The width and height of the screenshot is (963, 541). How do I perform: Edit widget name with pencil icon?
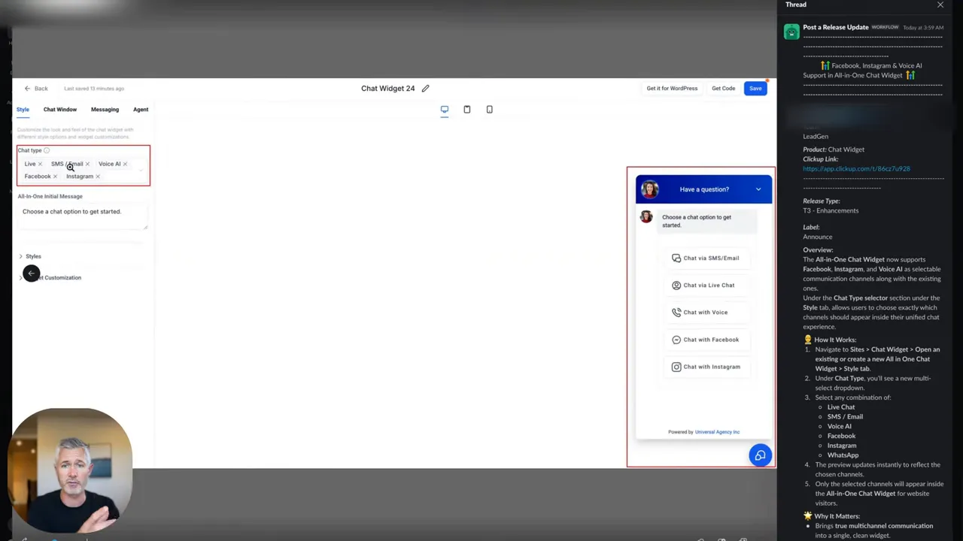coord(425,89)
